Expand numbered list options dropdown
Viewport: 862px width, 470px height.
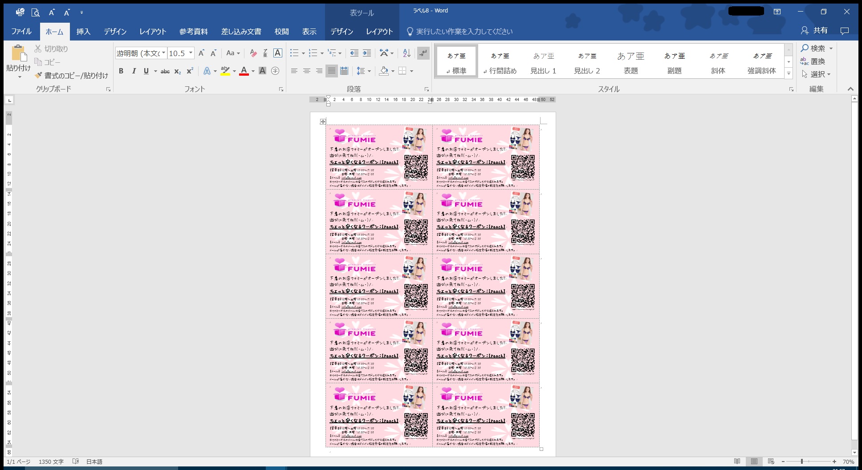[322, 53]
